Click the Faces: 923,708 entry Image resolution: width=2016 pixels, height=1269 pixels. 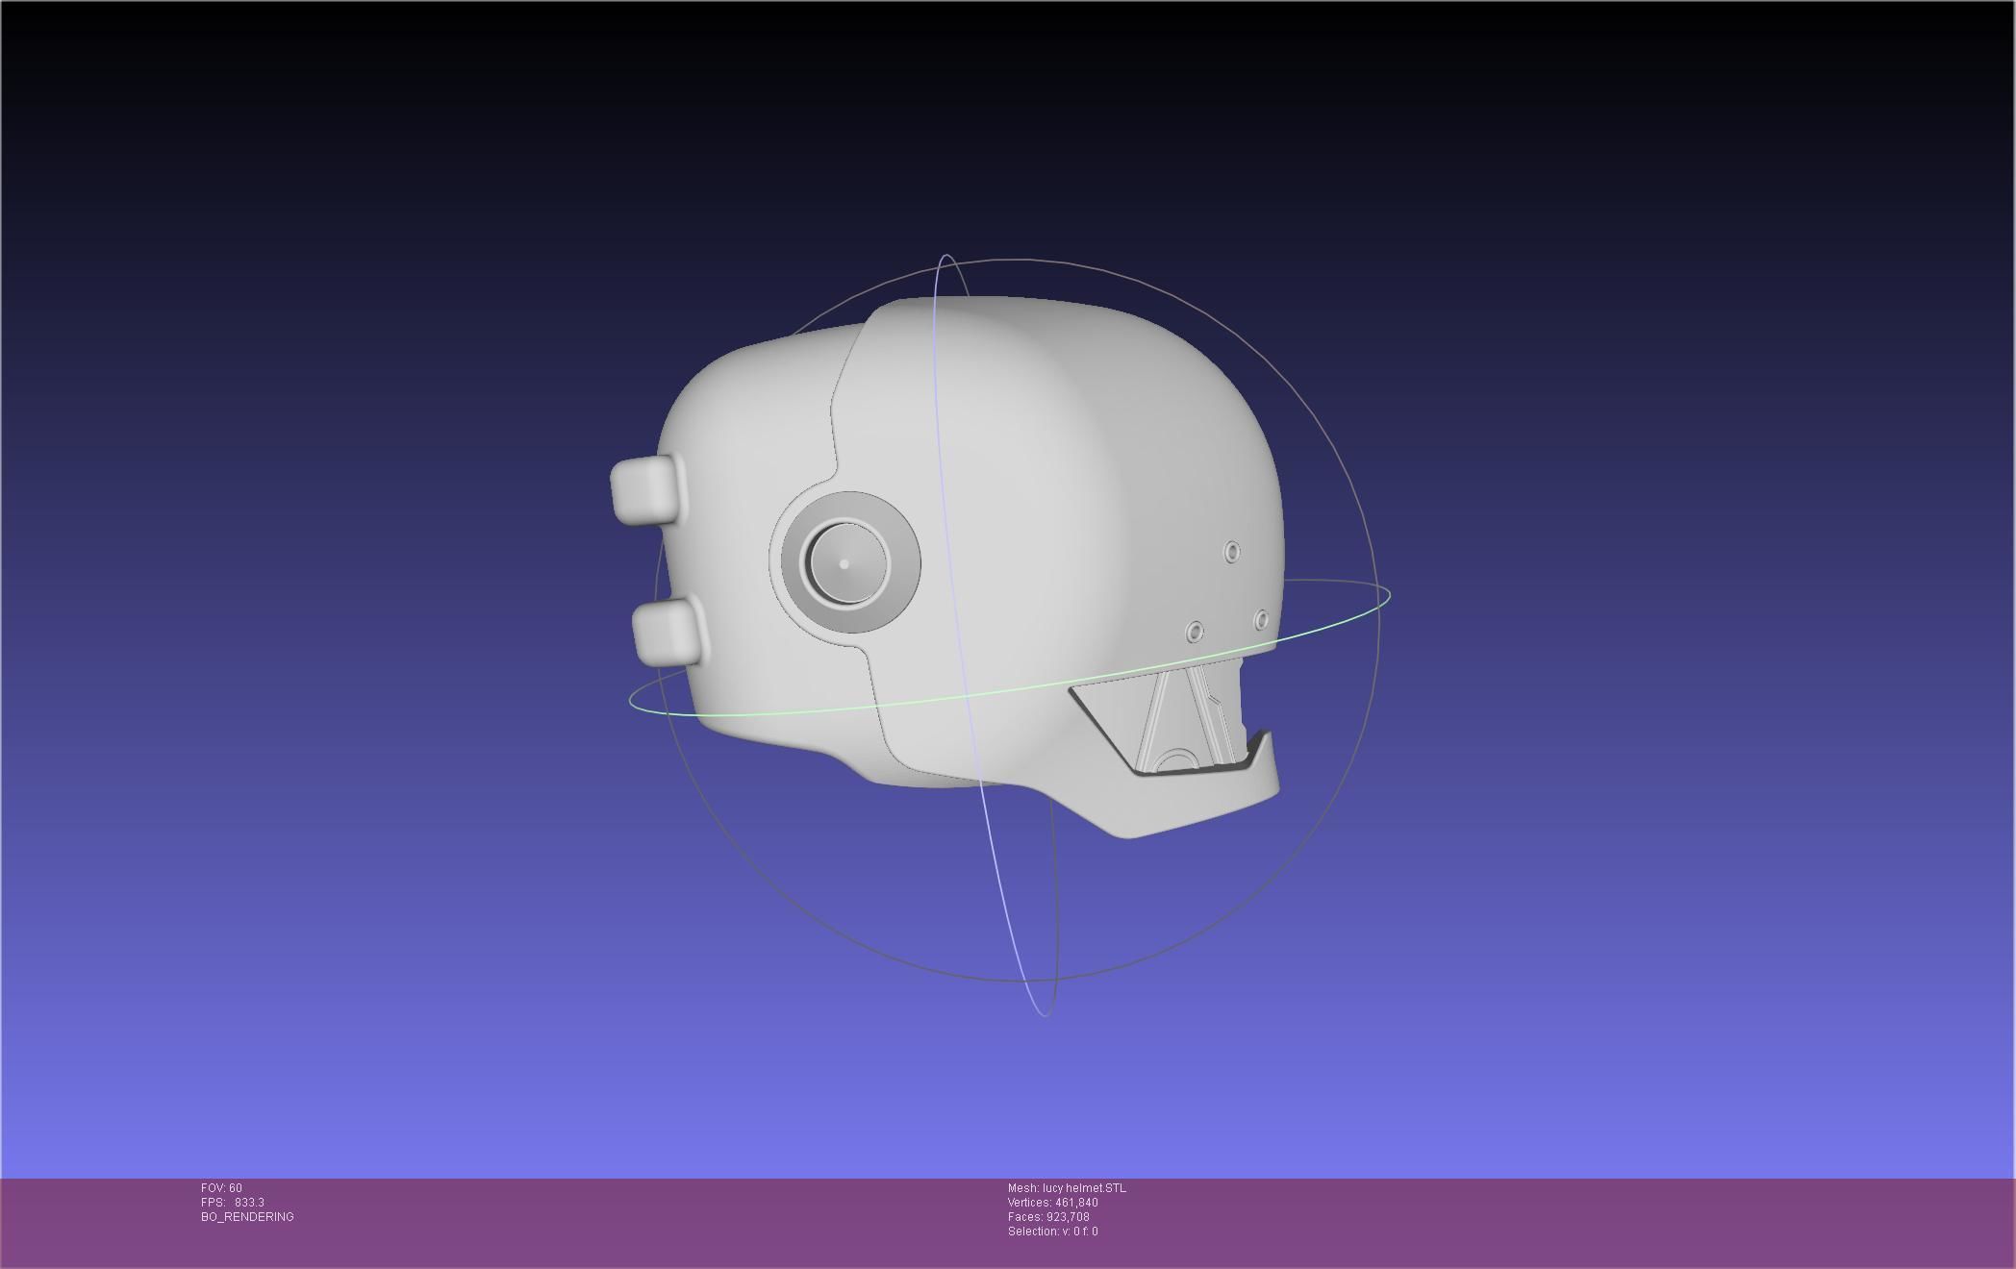click(1048, 1217)
